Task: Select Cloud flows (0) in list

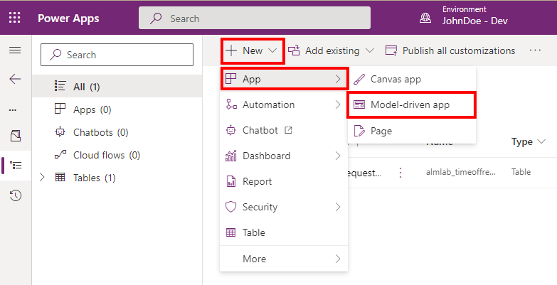Action: pos(117,155)
